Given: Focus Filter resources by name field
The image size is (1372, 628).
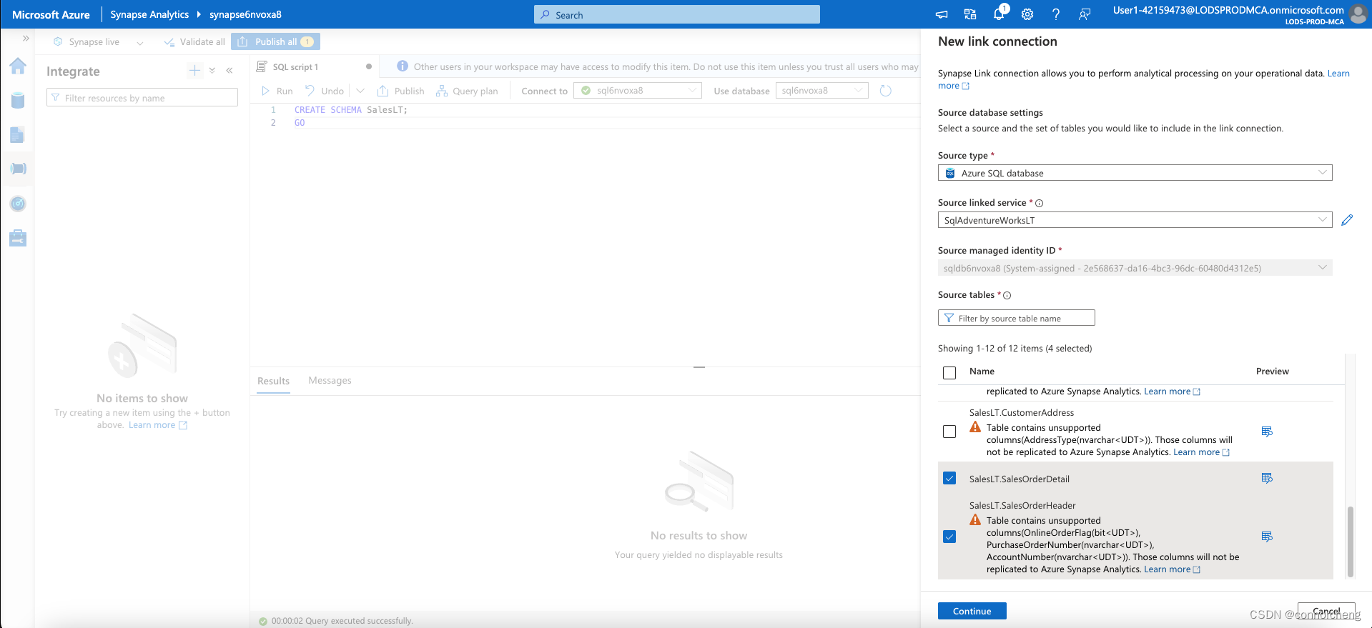Looking at the screenshot, I should pos(142,98).
